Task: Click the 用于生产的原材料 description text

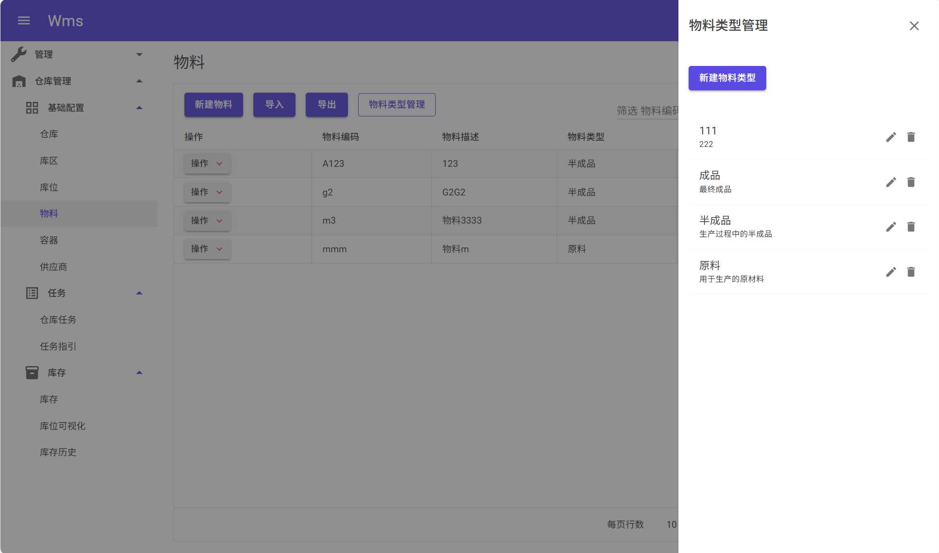Action: point(731,279)
